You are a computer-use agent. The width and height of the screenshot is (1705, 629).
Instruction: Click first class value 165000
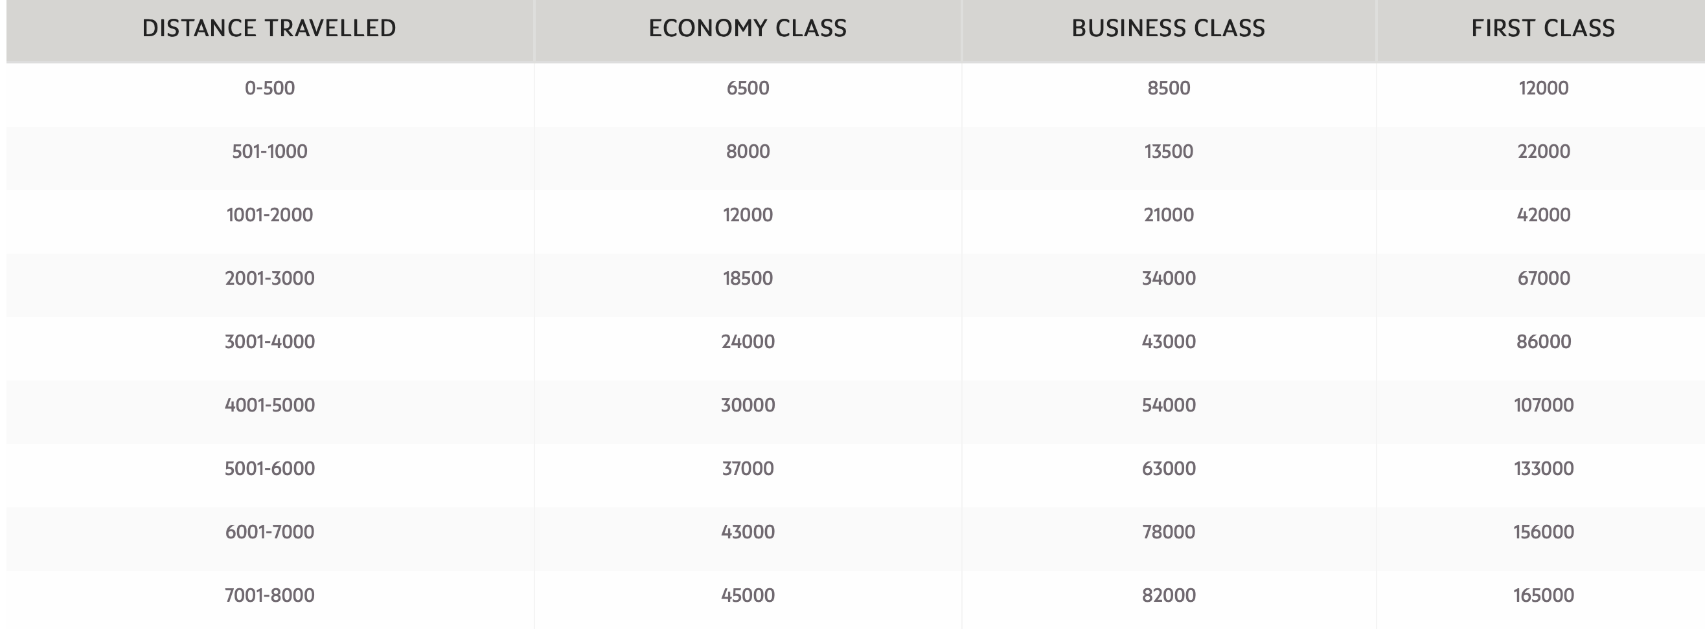click(1544, 596)
